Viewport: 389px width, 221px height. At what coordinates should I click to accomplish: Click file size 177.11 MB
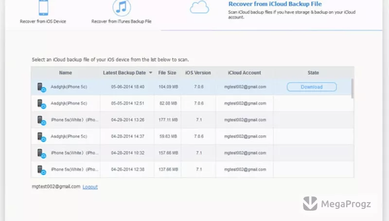tap(168, 120)
